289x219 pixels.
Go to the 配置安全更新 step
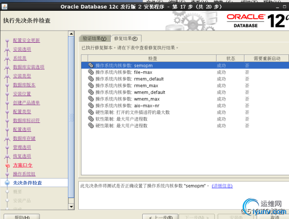[x=27, y=40]
